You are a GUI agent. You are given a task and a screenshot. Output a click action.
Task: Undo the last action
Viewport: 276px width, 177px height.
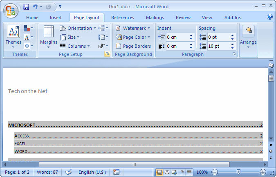coord(35,7)
